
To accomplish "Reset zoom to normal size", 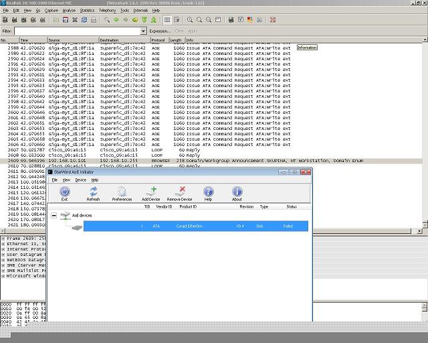I will pos(209,19).
